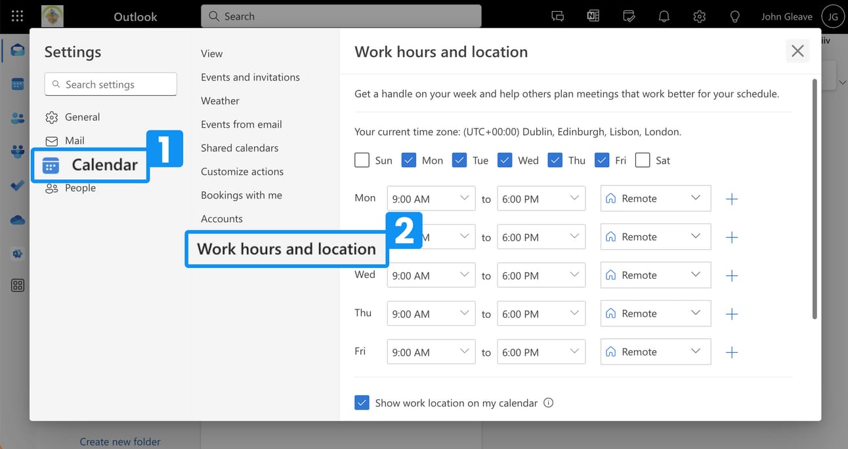Image resolution: width=848 pixels, height=449 pixels.
Task: Open Monday end time dropdown
Action: [x=541, y=199]
